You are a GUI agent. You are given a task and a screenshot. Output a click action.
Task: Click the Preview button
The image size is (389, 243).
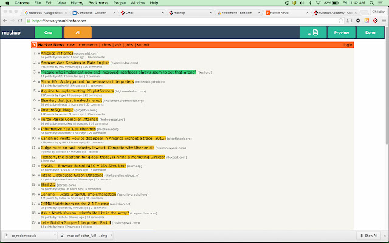click(x=342, y=32)
